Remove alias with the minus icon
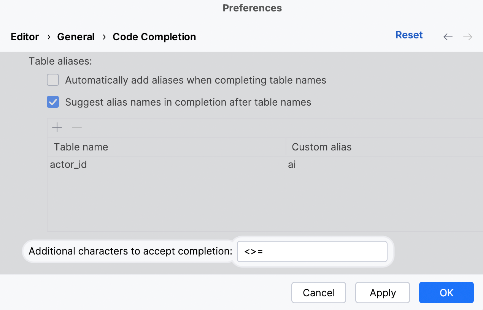This screenshot has width=483, height=310. tap(77, 127)
